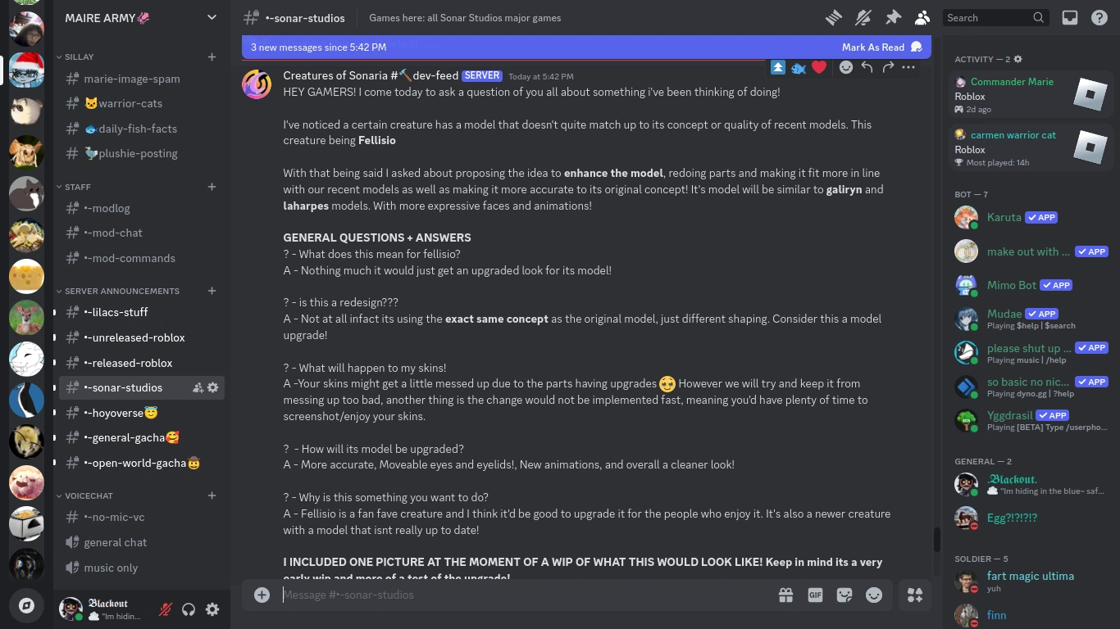1120x629 pixels.
Task: View pinned messages for sonar-studios
Action: point(894,17)
